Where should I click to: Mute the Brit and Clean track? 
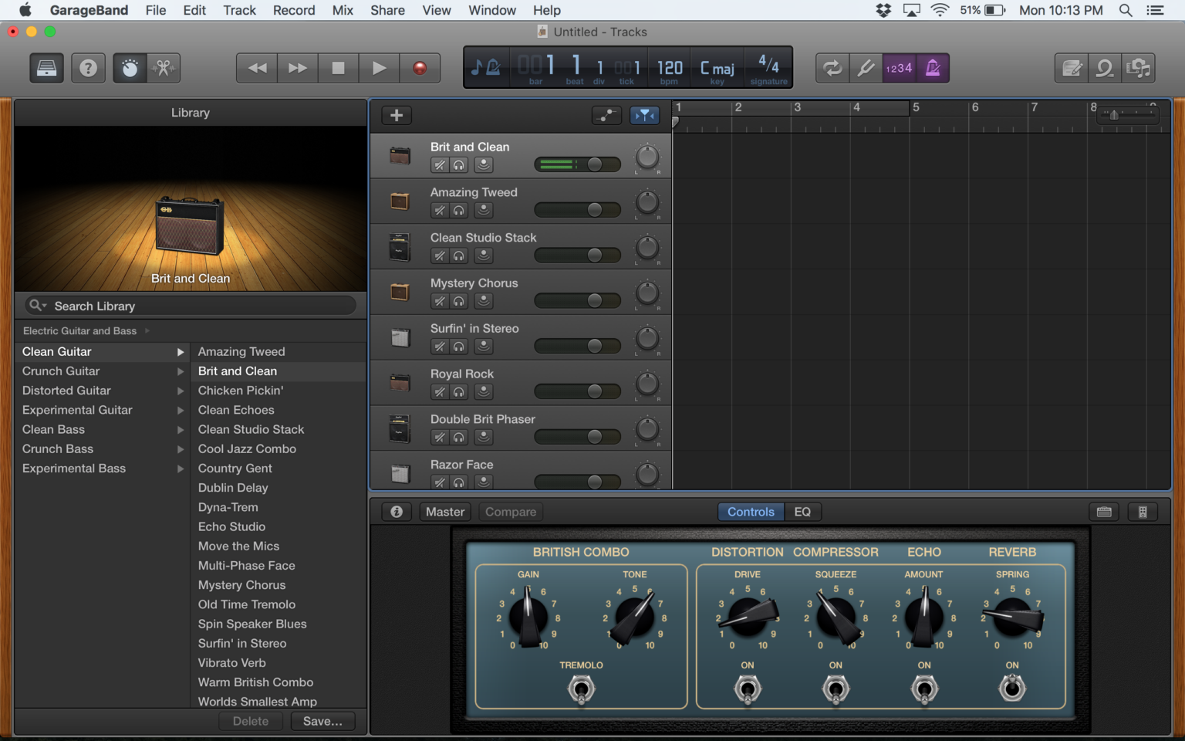point(439,164)
